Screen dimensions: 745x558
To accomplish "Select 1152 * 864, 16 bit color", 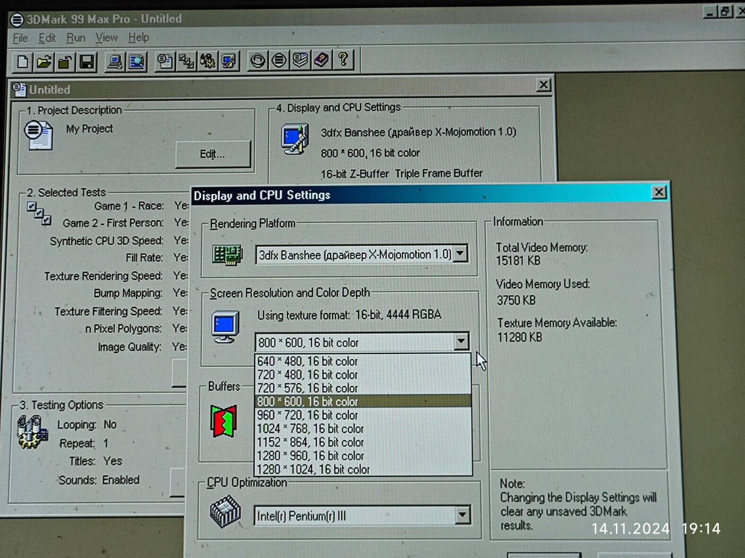I will (363, 442).
